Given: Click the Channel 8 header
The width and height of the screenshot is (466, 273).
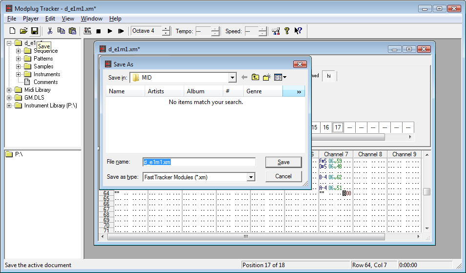Looking at the screenshot, I should (x=370, y=154).
